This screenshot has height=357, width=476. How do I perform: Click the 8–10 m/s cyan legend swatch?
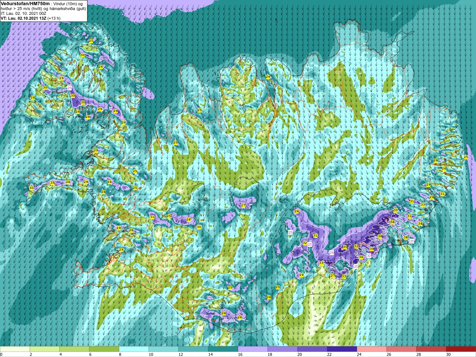pyautogui.click(x=134, y=349)
